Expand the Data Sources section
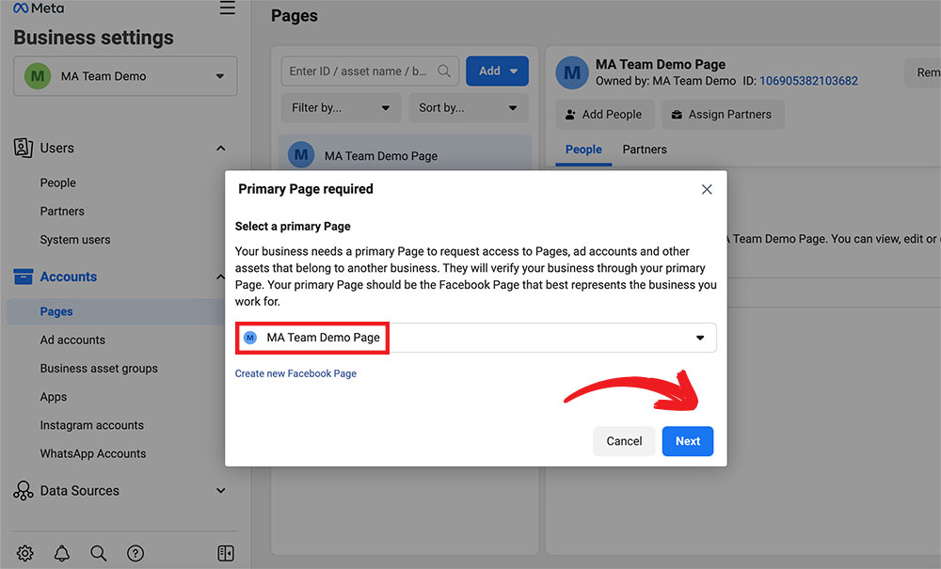 point(221,491)
